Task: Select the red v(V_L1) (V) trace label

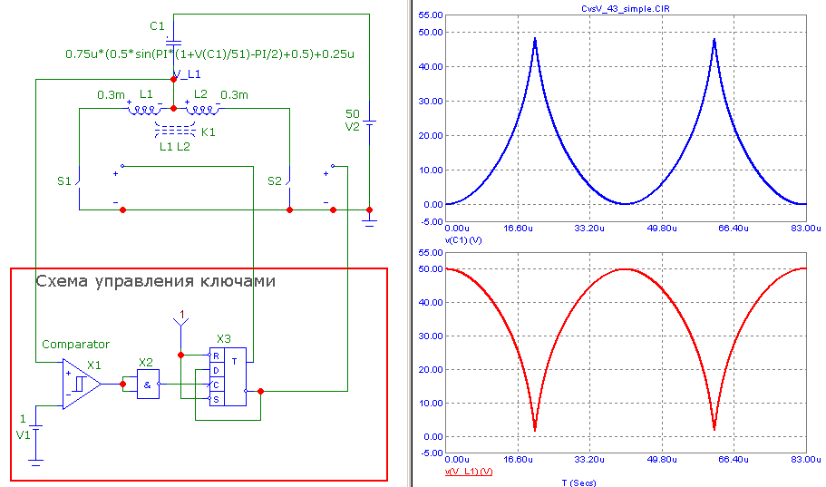Action: [x=469, y=472]
